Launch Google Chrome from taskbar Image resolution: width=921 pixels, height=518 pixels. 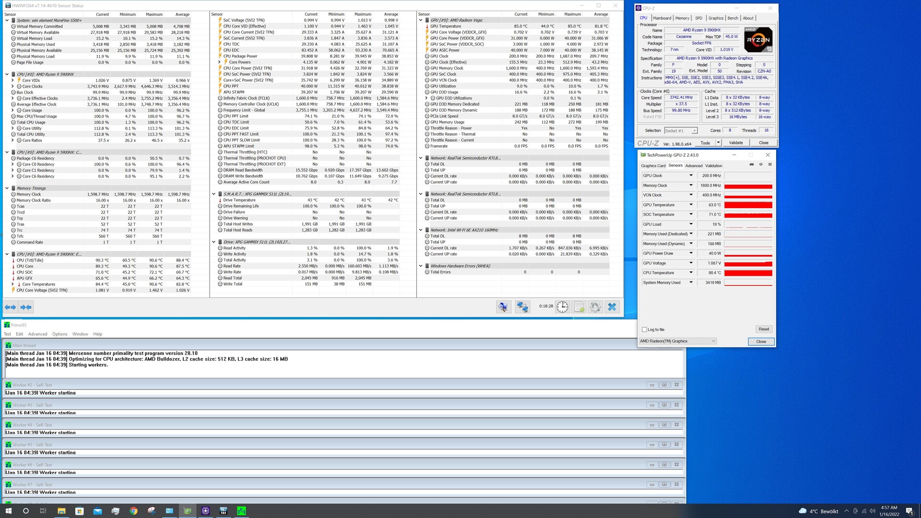[x=133, y=511]
